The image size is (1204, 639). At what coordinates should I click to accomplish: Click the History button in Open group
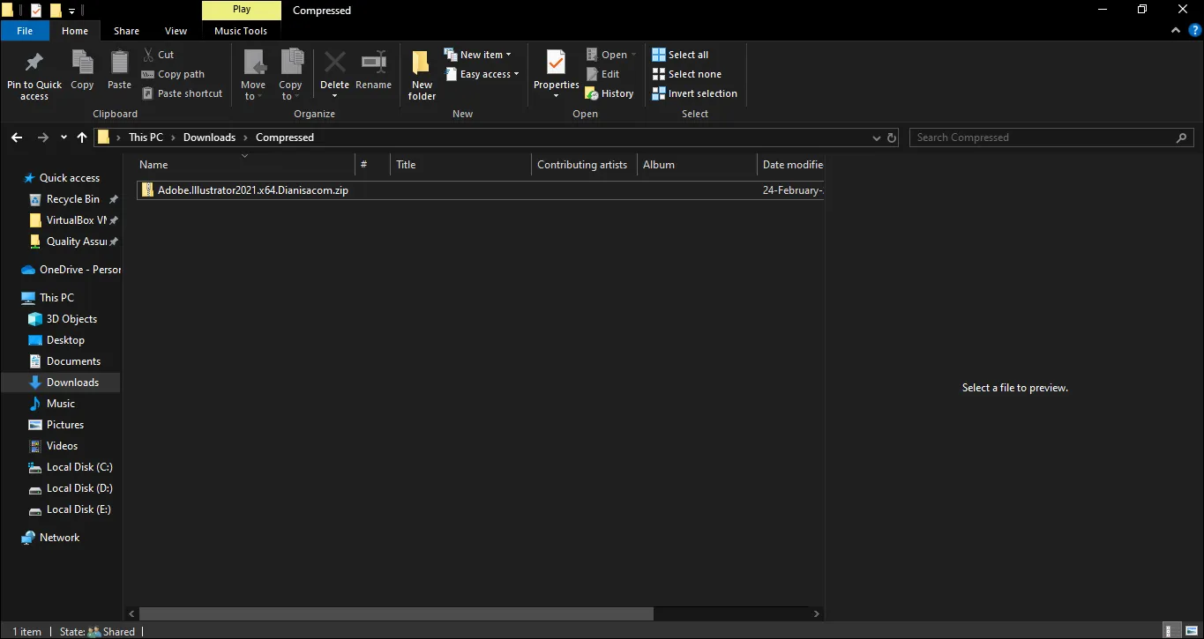point(609,93)
